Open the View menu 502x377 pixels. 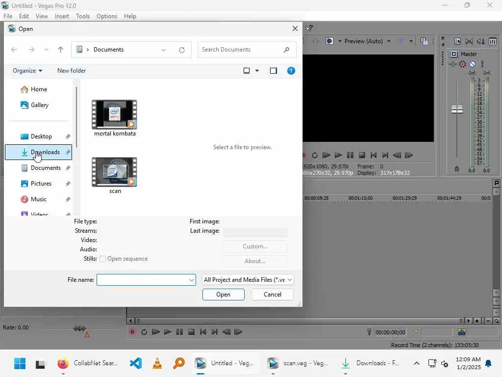point(42,16)
